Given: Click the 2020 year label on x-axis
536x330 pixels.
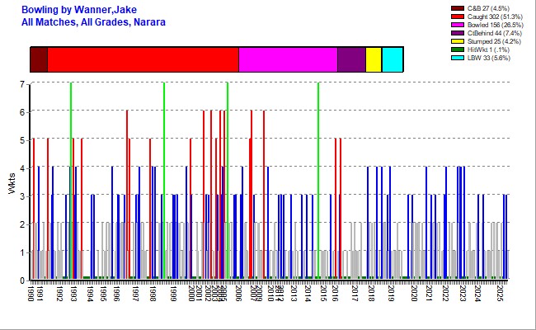Looking at the screenshot, I should pos(414,295).
